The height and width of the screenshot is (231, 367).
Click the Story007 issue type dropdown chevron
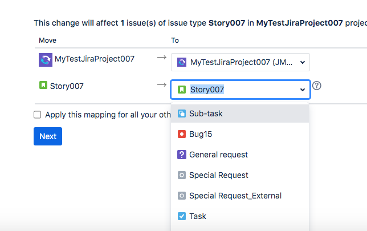tap(303, 90)
